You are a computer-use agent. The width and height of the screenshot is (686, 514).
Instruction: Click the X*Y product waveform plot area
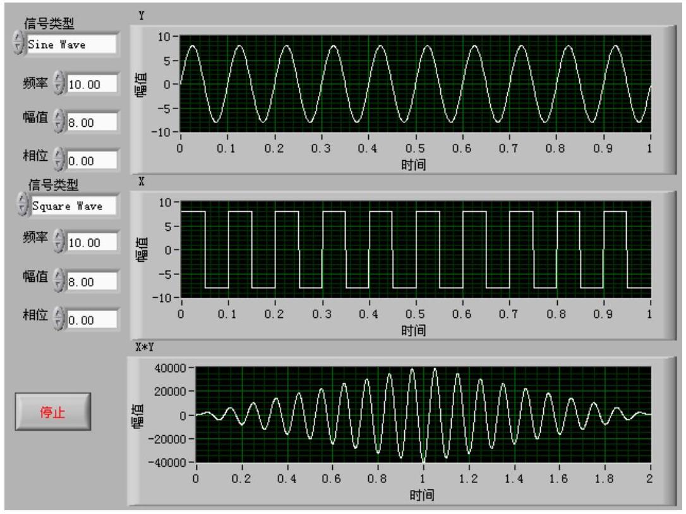click(x=423, y=414)
